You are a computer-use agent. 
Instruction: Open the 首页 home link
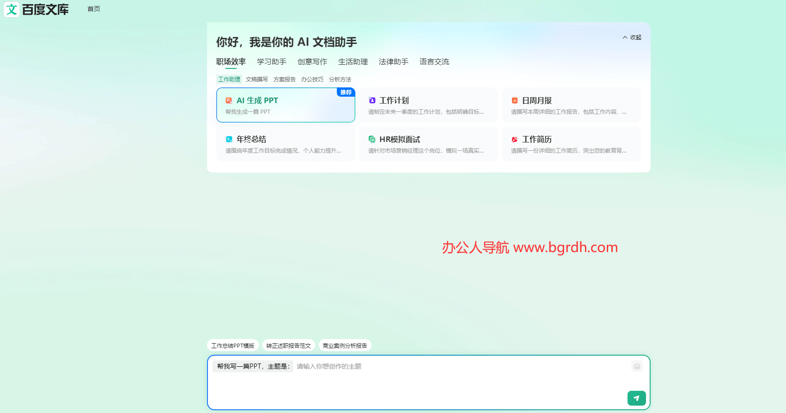[x=94, y=9]
